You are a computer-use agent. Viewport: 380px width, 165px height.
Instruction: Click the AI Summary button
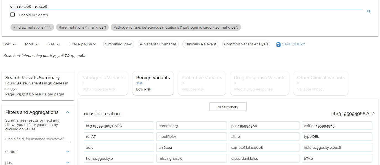228,107
